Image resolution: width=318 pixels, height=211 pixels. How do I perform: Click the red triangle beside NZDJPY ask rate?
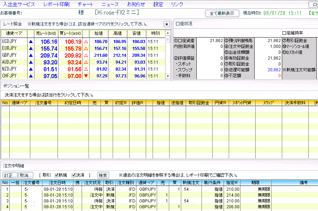point(86,69)
